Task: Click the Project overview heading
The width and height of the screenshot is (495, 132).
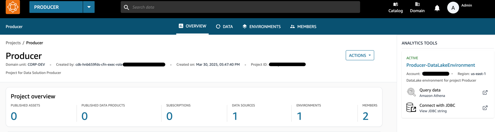Action: (33, 96)
